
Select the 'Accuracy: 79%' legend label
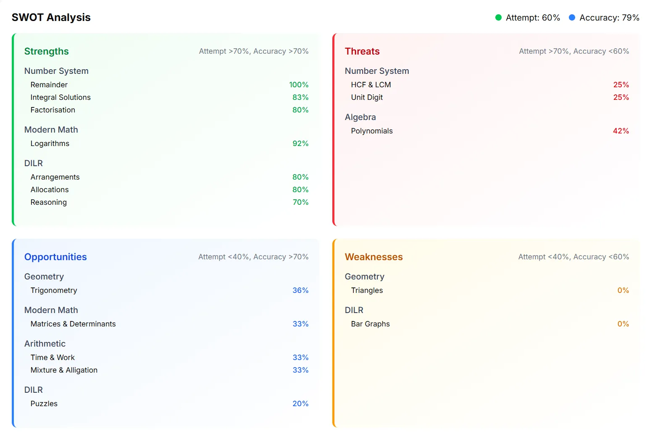[x=609, y=18]
